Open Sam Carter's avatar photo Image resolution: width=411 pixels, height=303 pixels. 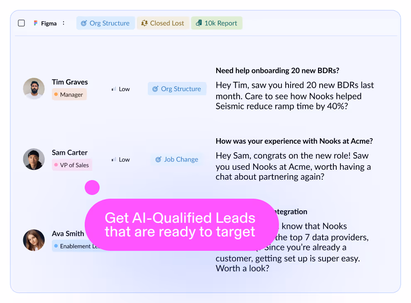coord(34,159)
